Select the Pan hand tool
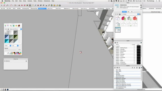 (33, 5)
